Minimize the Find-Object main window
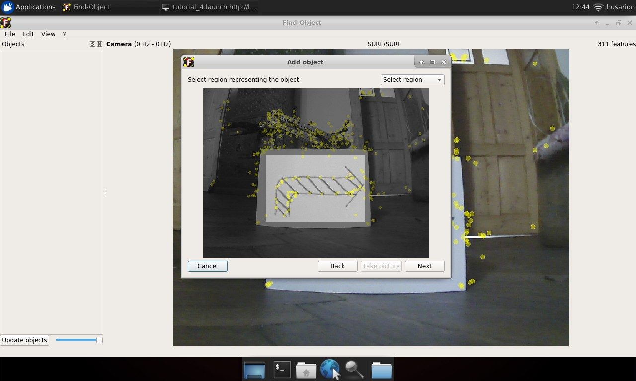This screenshot has width=636, height=381. [x=608, y=23]
